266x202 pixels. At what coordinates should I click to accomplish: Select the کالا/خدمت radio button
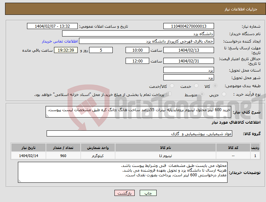[x=172, y=86]
